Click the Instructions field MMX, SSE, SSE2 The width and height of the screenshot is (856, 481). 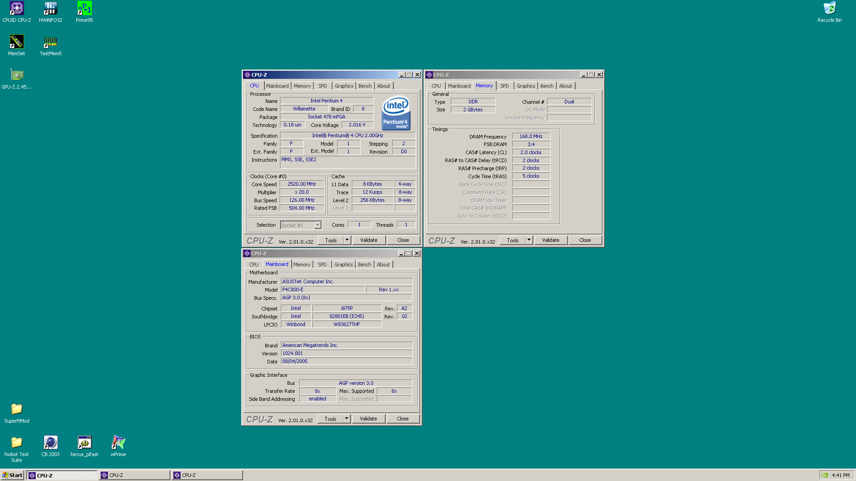pyautogui.click(x=348, y=162)
